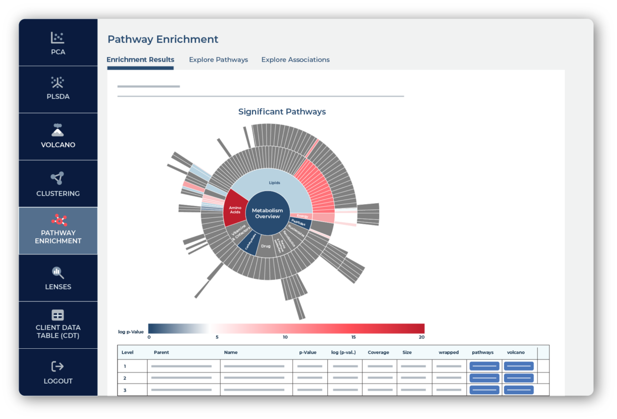Image resolution: width=617 pixels, height=419 pixels.
Task: Click the Logout arrow icon
Action: [x=57, y=366]
